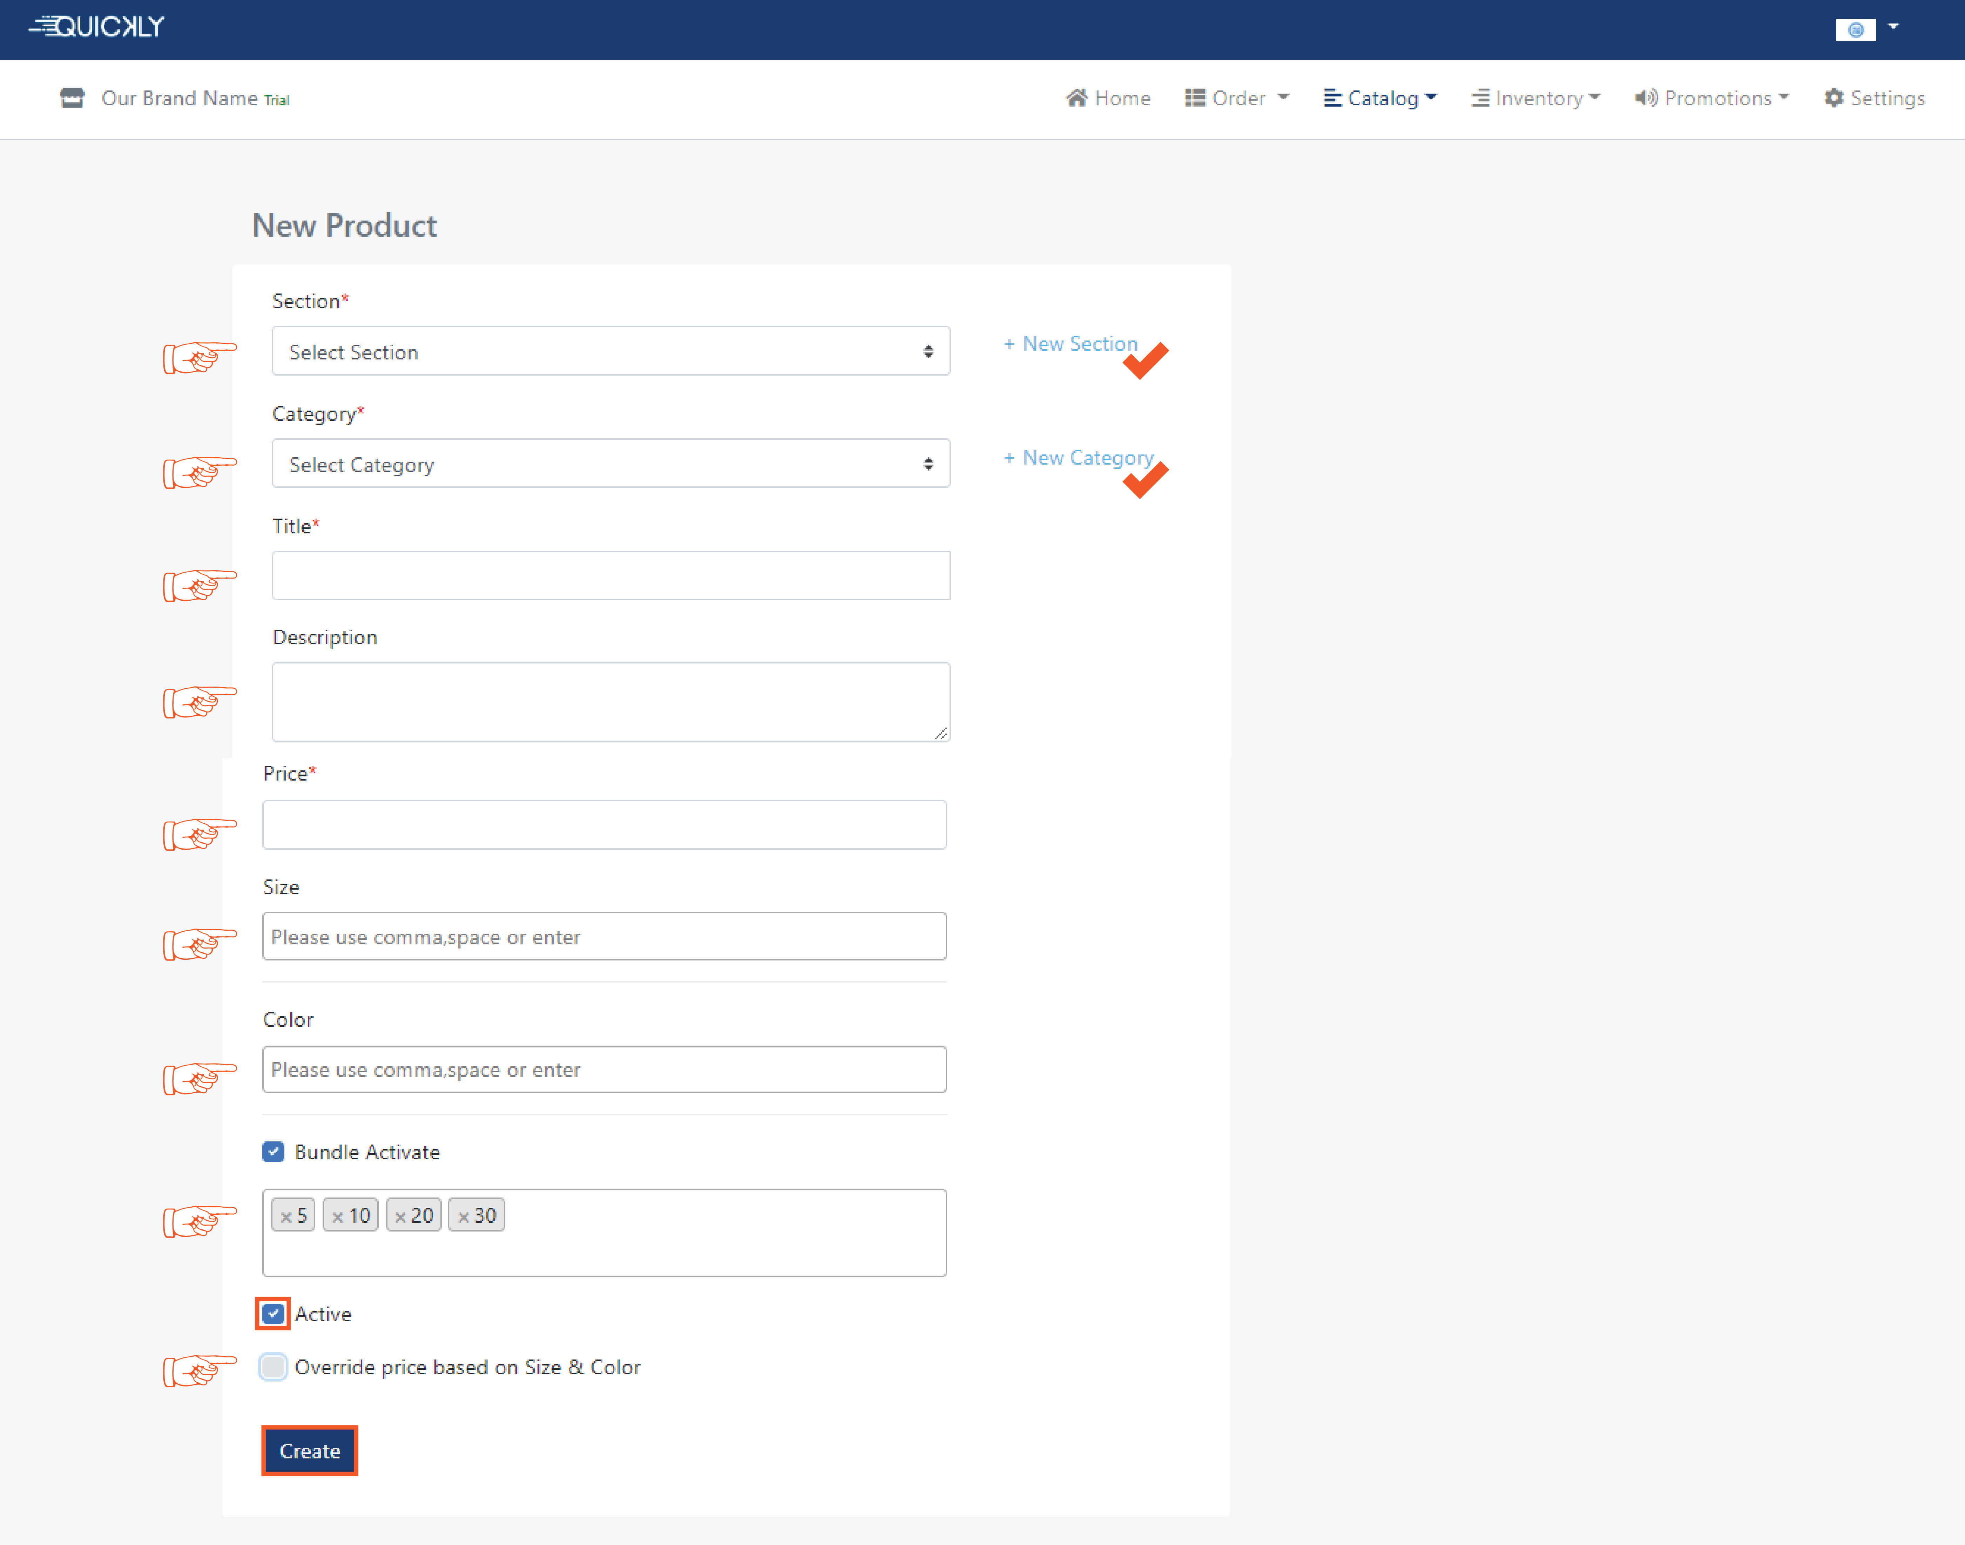Open the Select Section dropdown
This screenshot has width=1965, height=1545.
coord(610,352)
